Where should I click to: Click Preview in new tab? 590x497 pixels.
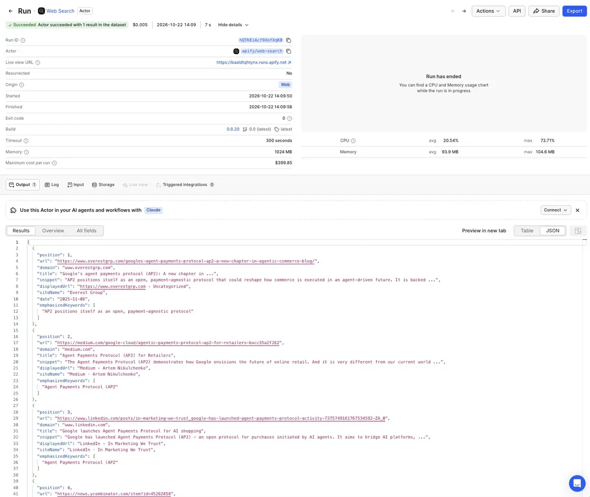coord(484,231)
